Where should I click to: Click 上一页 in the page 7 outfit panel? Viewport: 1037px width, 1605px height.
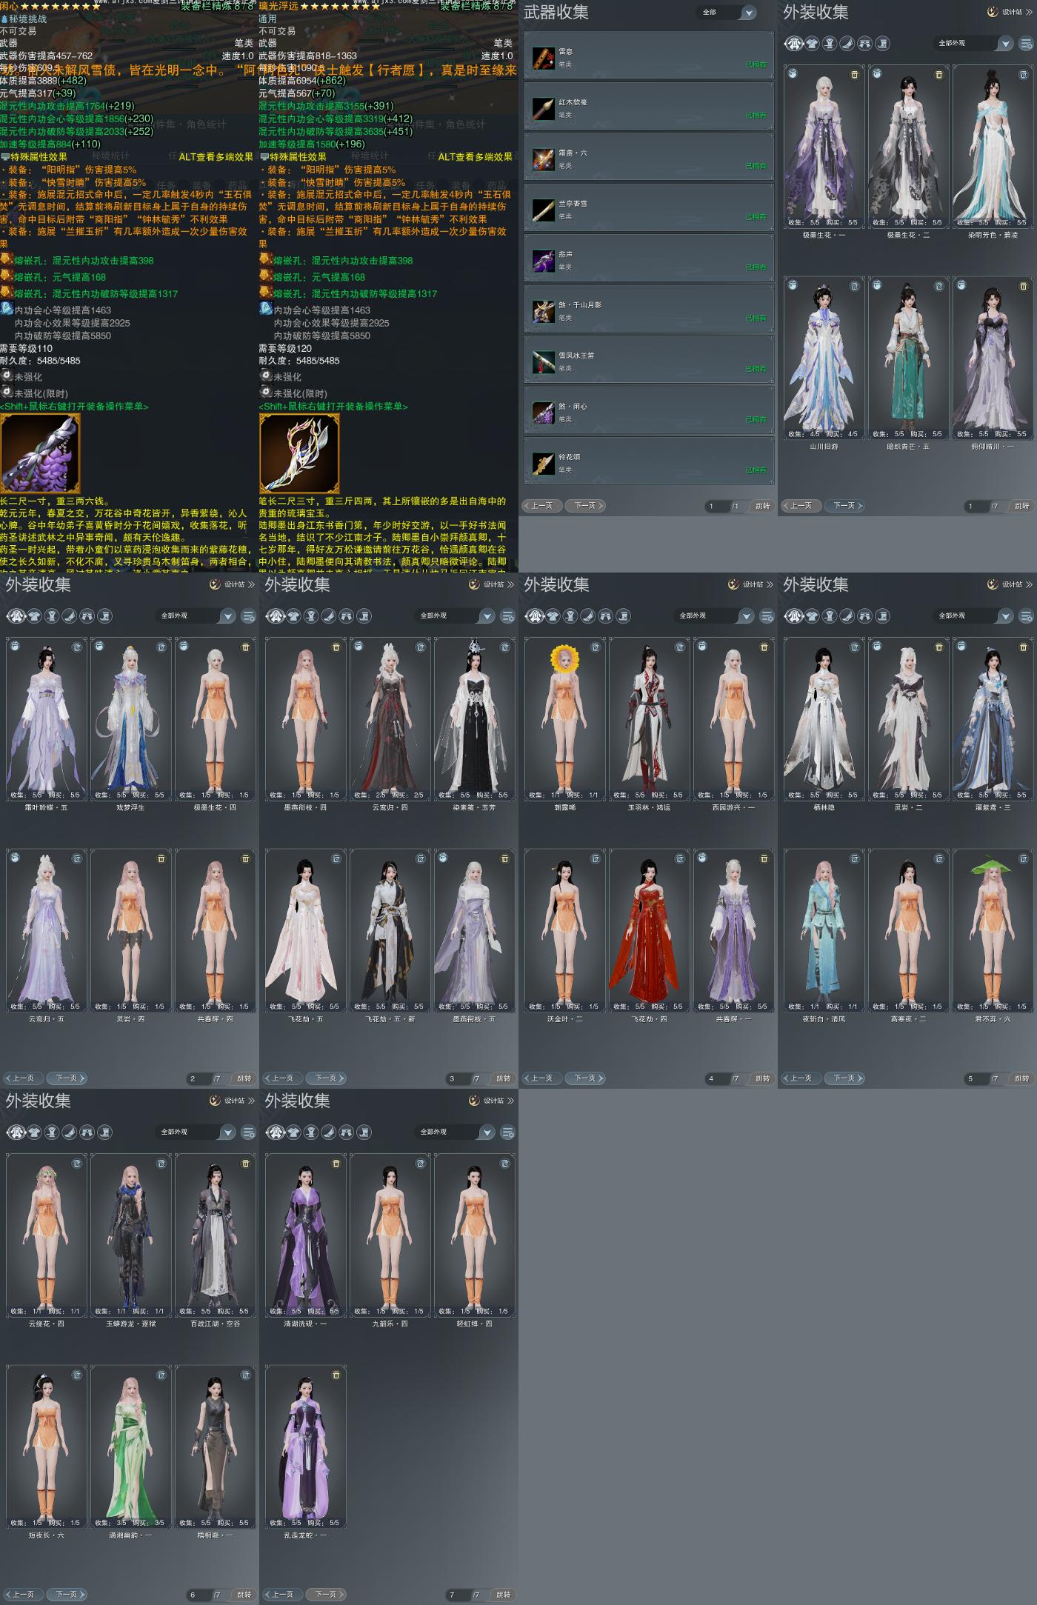click(281, 1595)
